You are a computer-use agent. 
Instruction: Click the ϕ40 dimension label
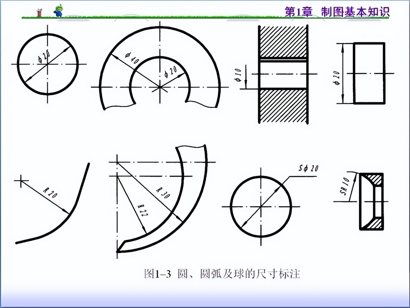coord(131,58)
